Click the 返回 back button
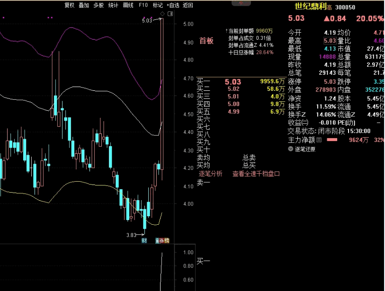Image resolution: width=385 pixels, height=291 pixels. point(188,5)
